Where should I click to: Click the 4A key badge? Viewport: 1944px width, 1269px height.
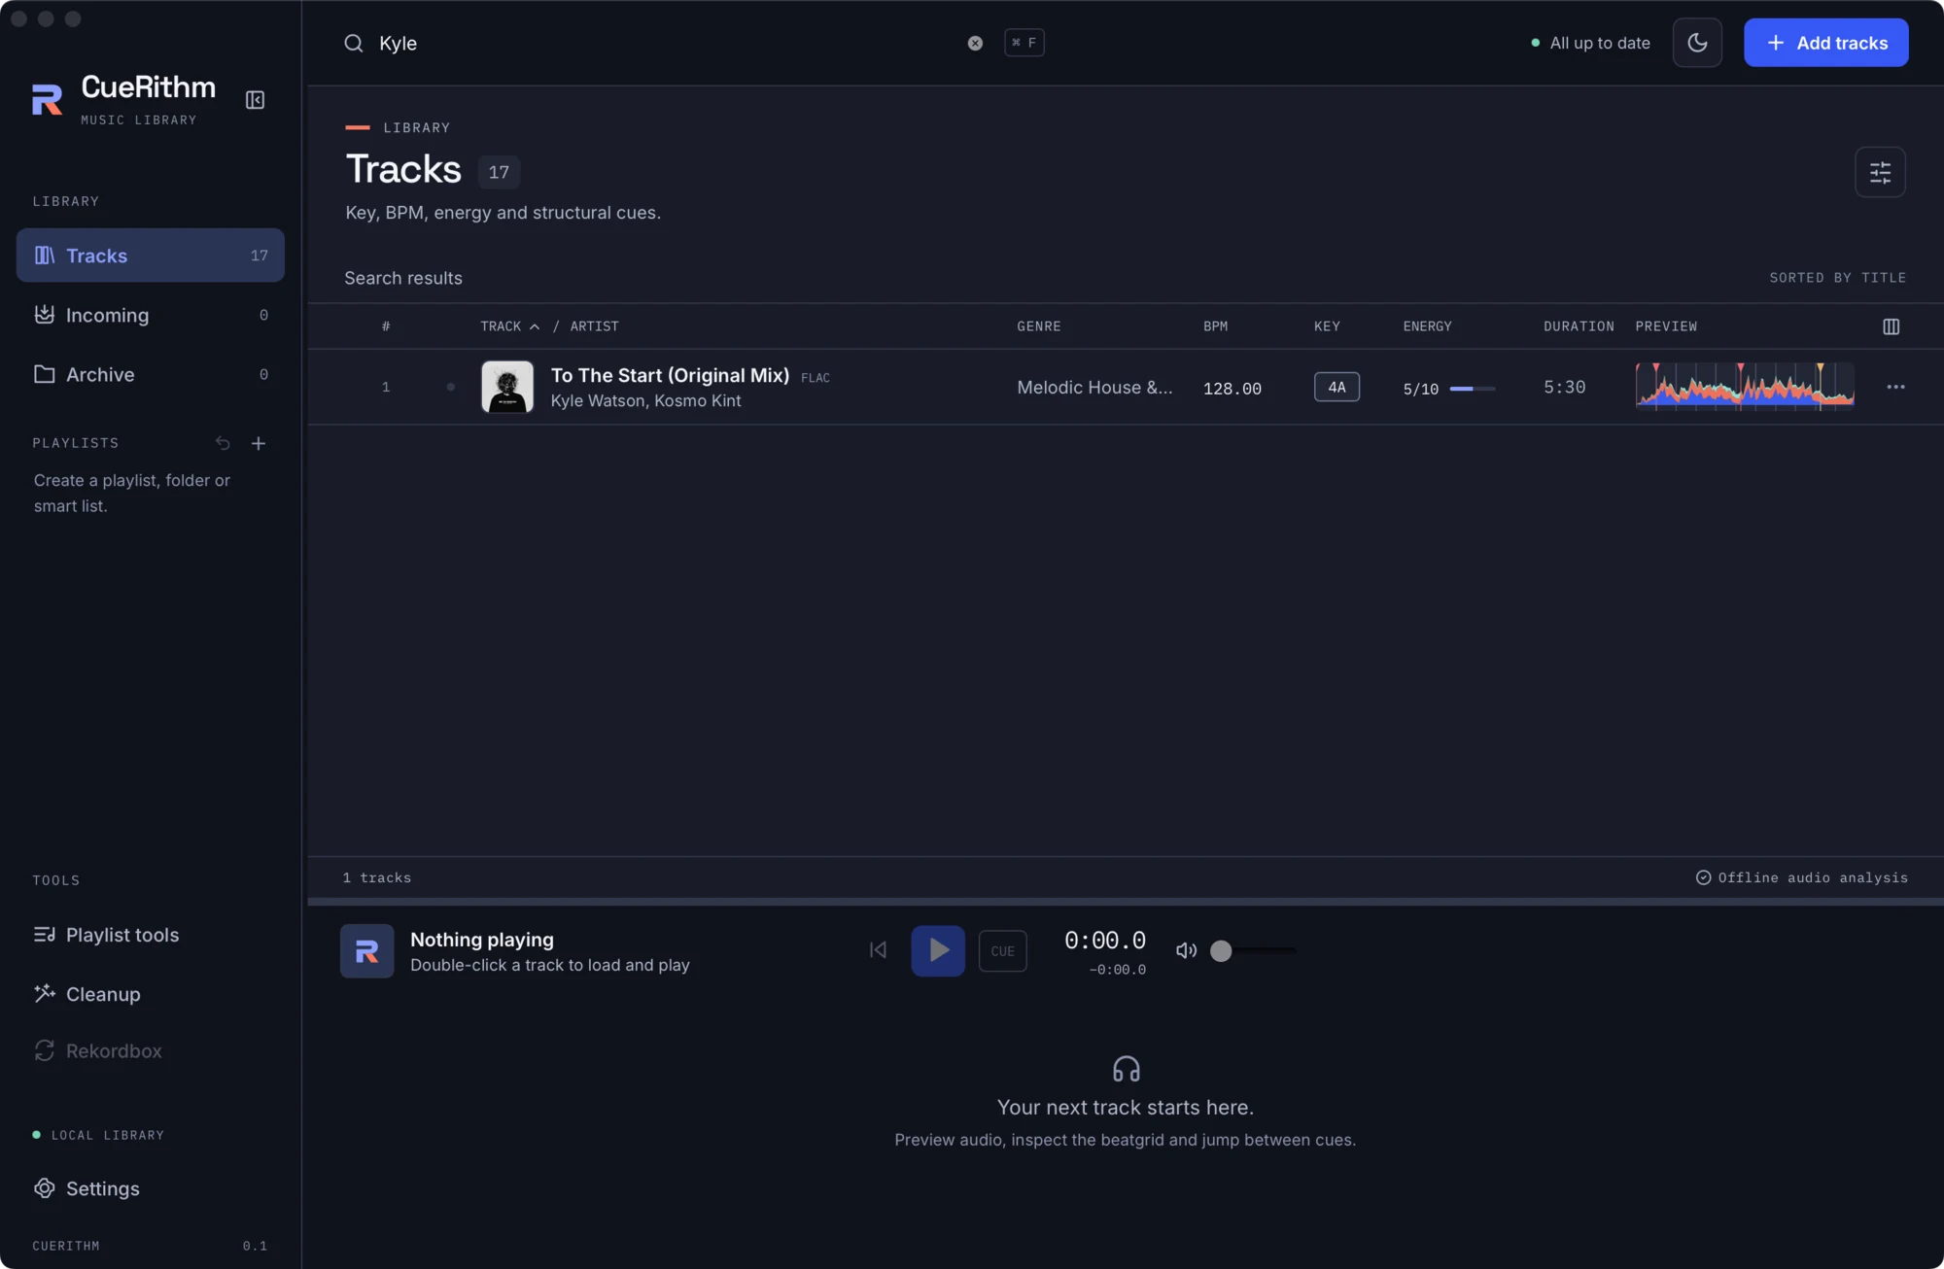pos(1336,387)
